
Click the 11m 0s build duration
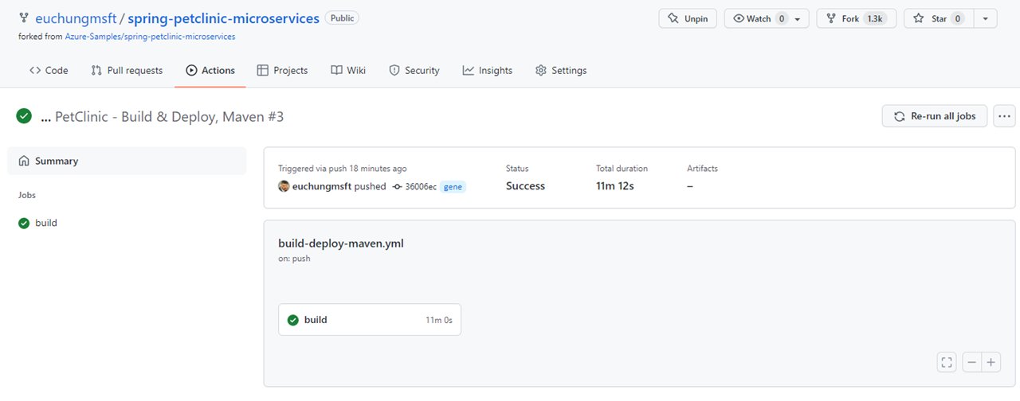(x=439, y=320)
